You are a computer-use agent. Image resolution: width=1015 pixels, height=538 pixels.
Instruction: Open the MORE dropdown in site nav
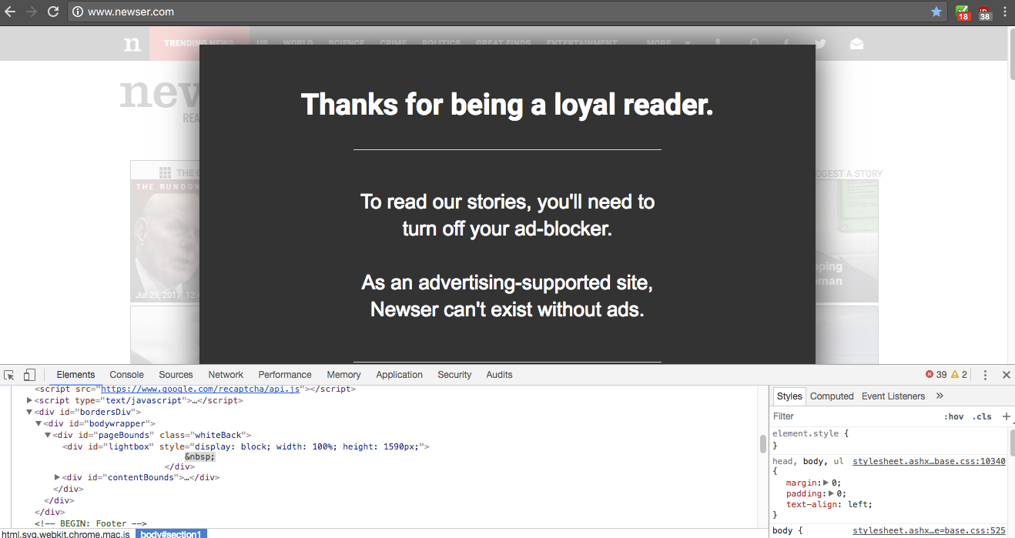tap(667, 44)
